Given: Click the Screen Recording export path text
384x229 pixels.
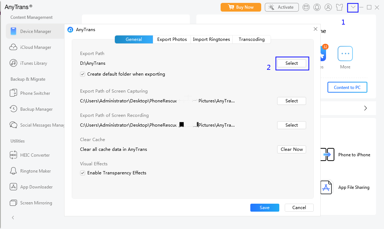Looking at the screenshot, I should (x=157, y=125).
